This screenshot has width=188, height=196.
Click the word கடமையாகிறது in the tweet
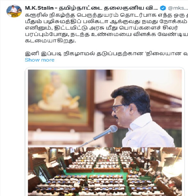point(50,41)
